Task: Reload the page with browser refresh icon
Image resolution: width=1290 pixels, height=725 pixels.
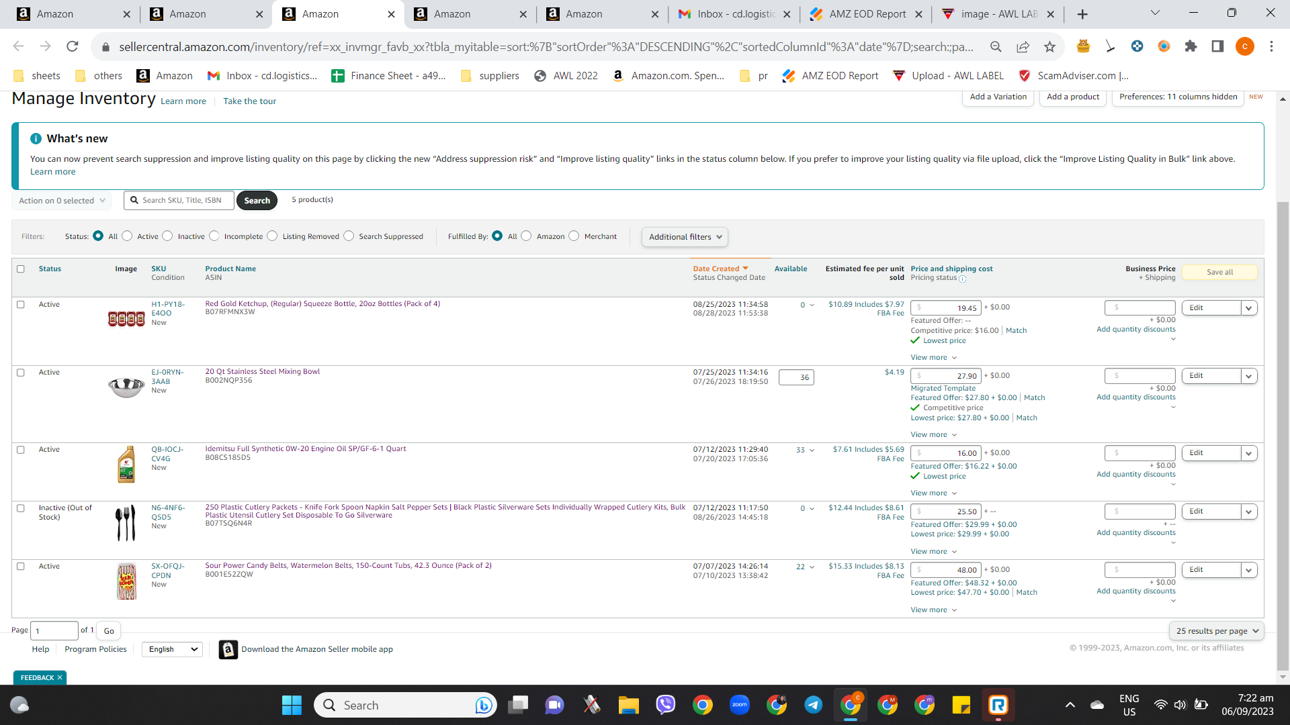Action: click(x=73, y=46)
